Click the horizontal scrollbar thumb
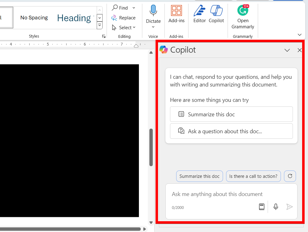The image size is (308, 232). (x=70, y=229)
